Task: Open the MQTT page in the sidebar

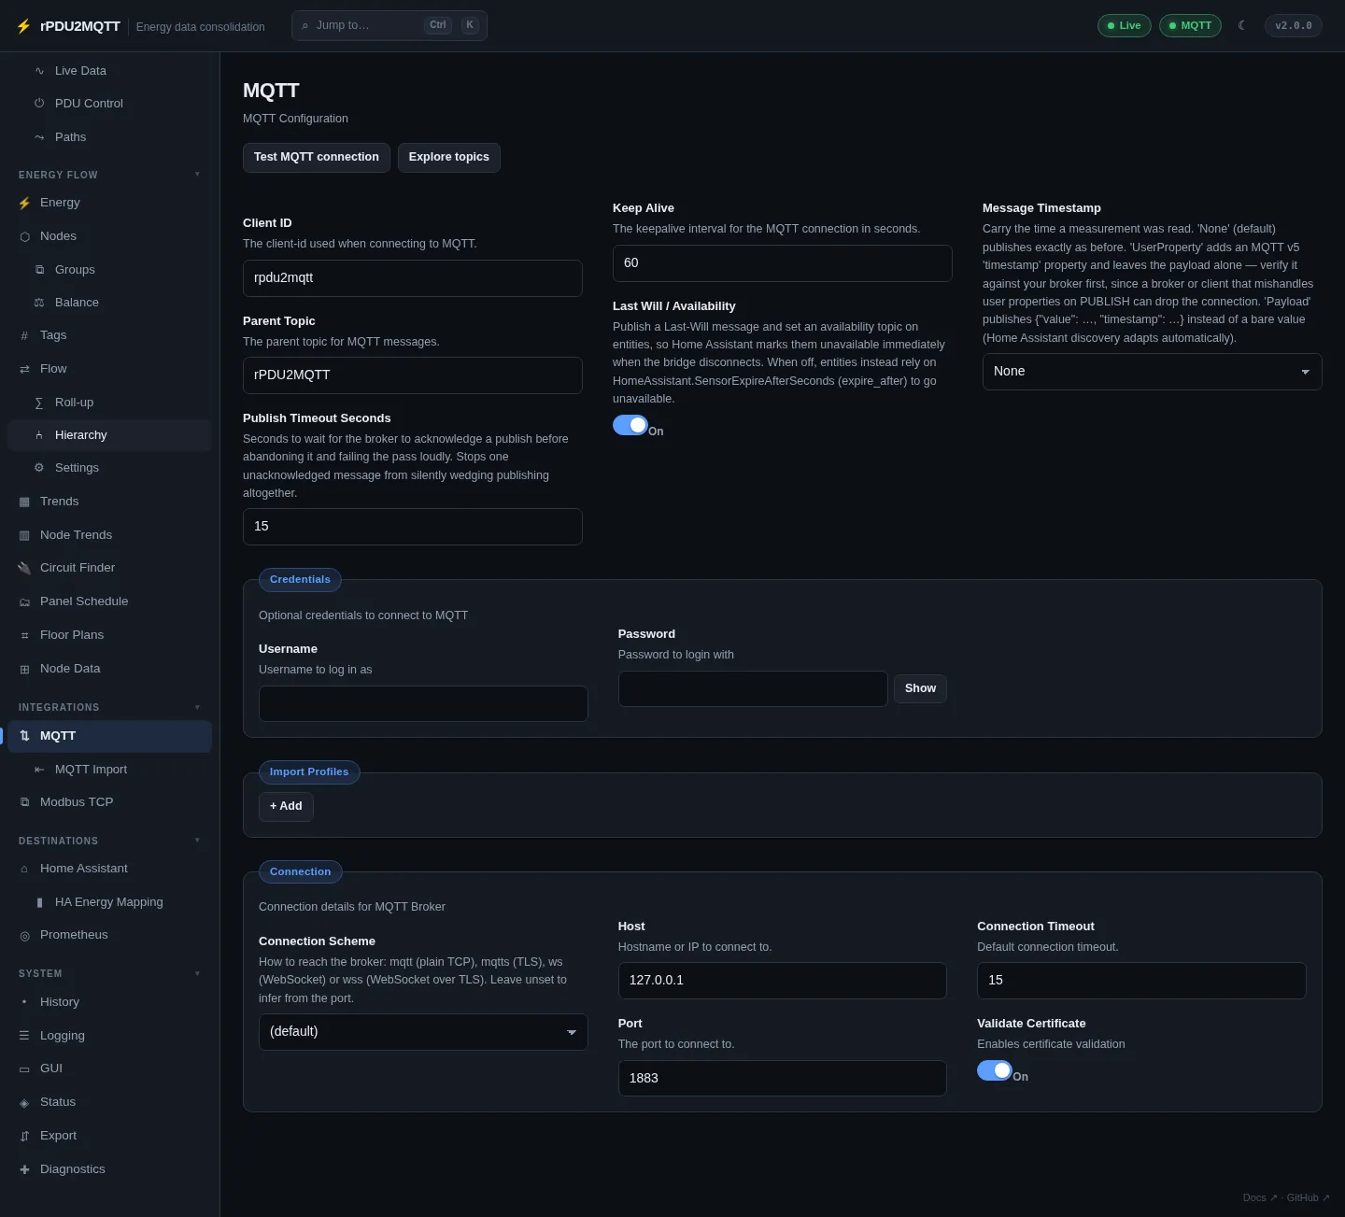Action: point(109,736)
